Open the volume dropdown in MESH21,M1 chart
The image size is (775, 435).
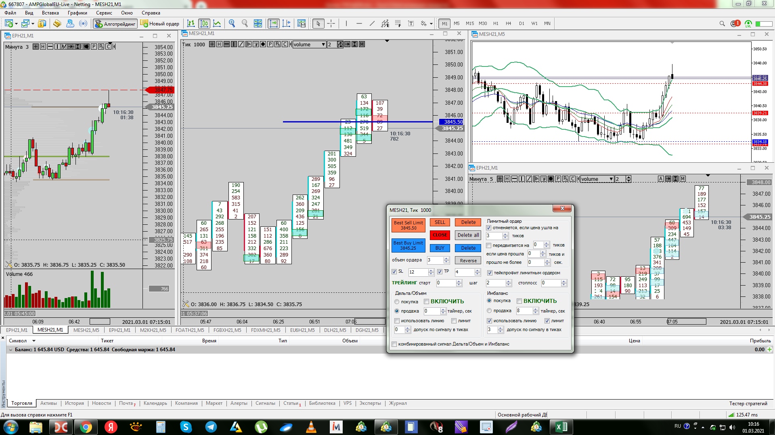(x=323, y=44)
